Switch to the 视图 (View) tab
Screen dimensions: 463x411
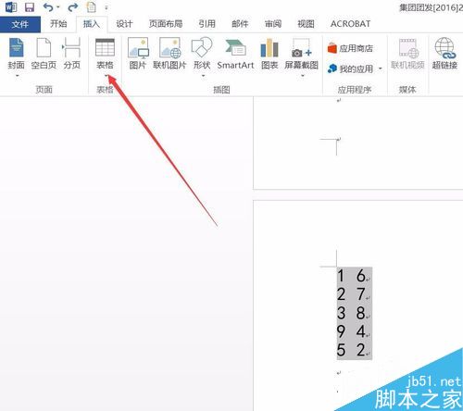point(306,24)
